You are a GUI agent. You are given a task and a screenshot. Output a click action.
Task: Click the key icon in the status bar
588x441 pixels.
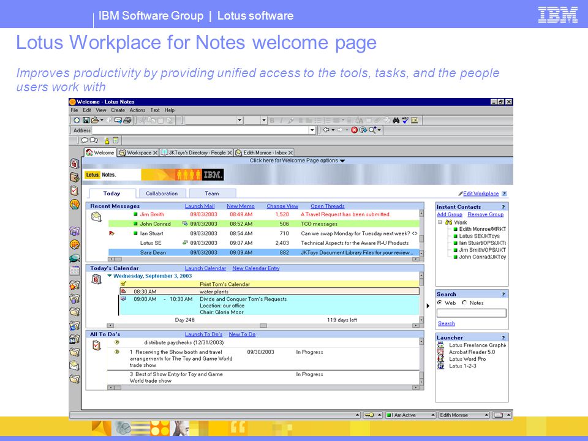coord(369,415)
